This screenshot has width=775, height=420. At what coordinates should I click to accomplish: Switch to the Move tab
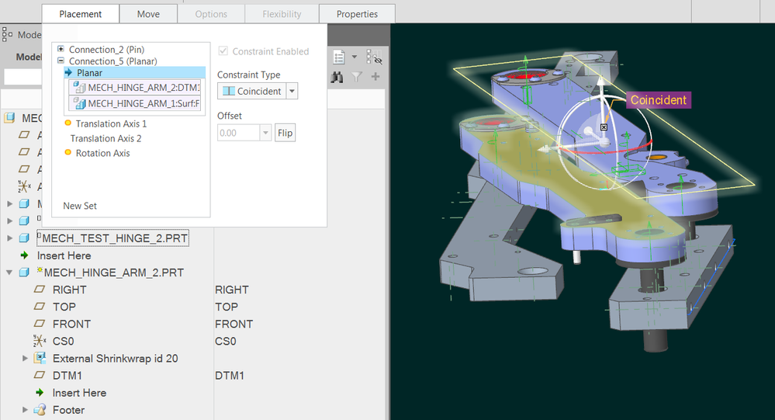pyautogui.click(x=148, y=14)
